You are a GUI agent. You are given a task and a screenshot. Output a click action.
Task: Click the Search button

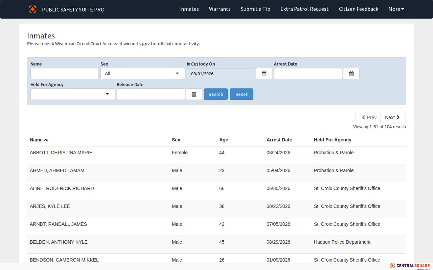[x=216, y=94]
